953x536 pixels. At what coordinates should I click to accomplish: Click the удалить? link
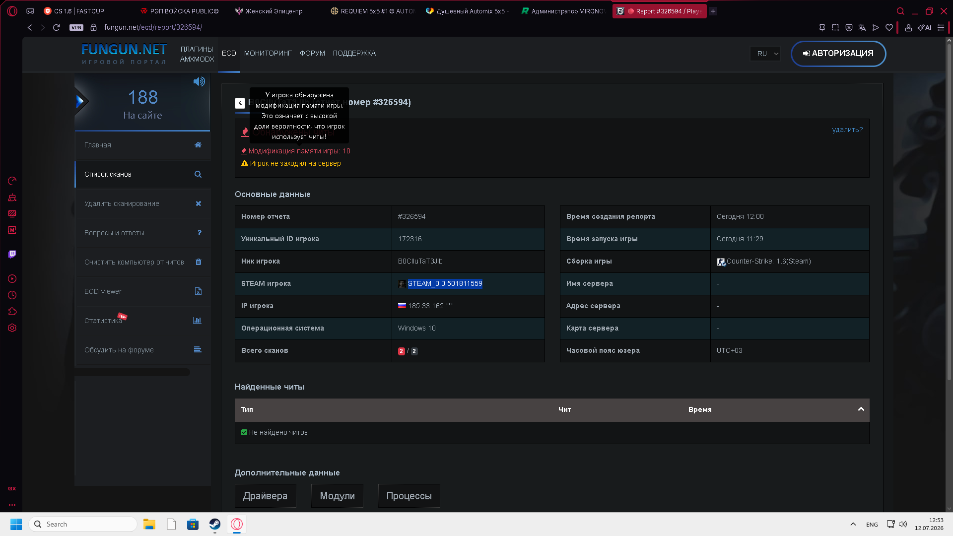point(847,130)
